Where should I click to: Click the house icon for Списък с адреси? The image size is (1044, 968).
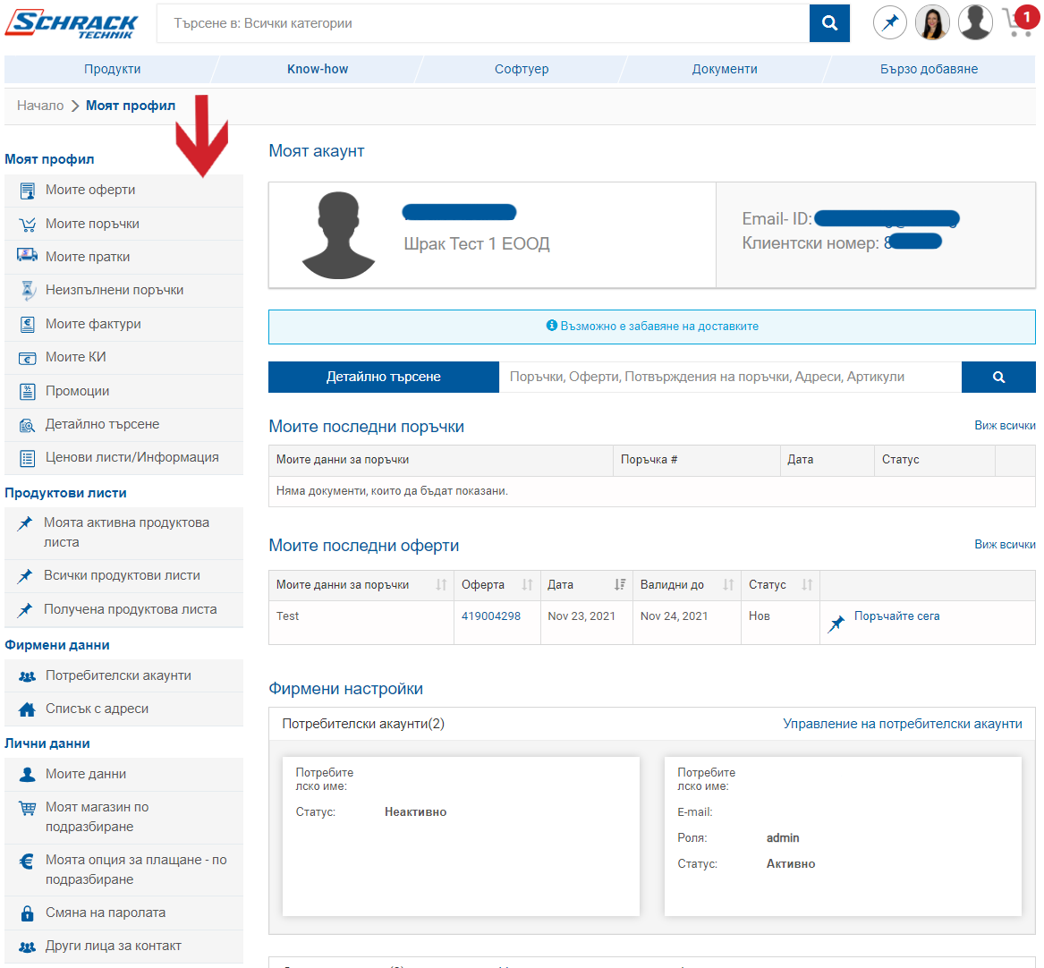click(x=27, y=709)
